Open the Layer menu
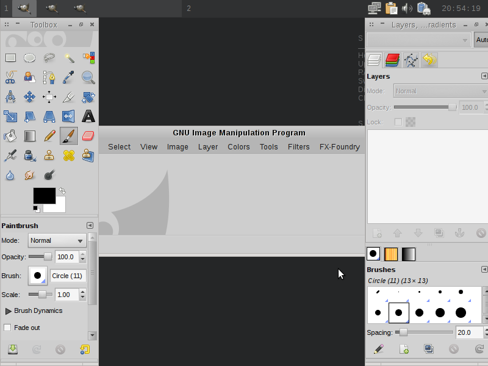 pos(208,147)
